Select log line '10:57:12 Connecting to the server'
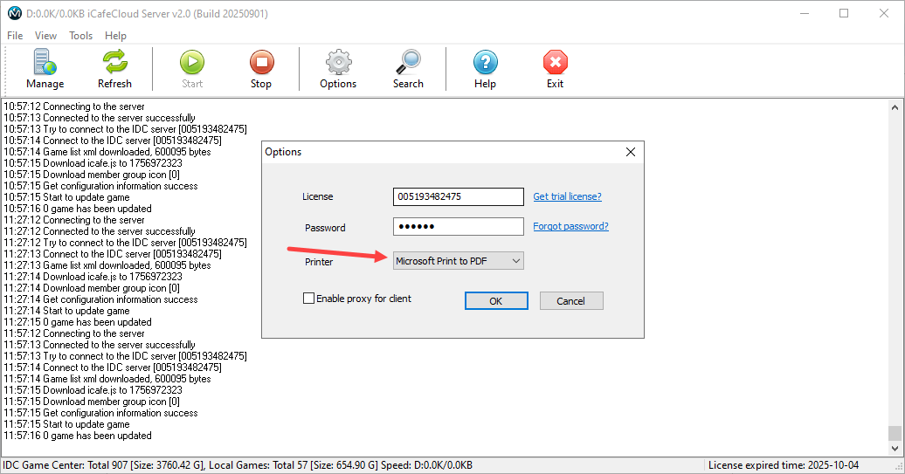Viewport: 905px width, 474px height. tap(74, 106)
